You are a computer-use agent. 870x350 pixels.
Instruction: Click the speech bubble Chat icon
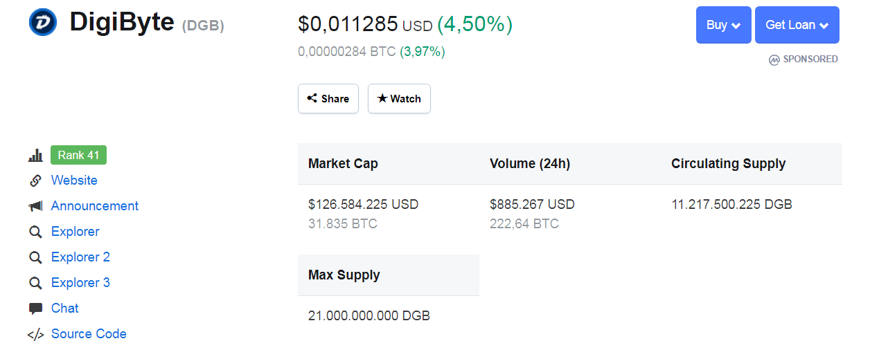[x=35, y=308]
